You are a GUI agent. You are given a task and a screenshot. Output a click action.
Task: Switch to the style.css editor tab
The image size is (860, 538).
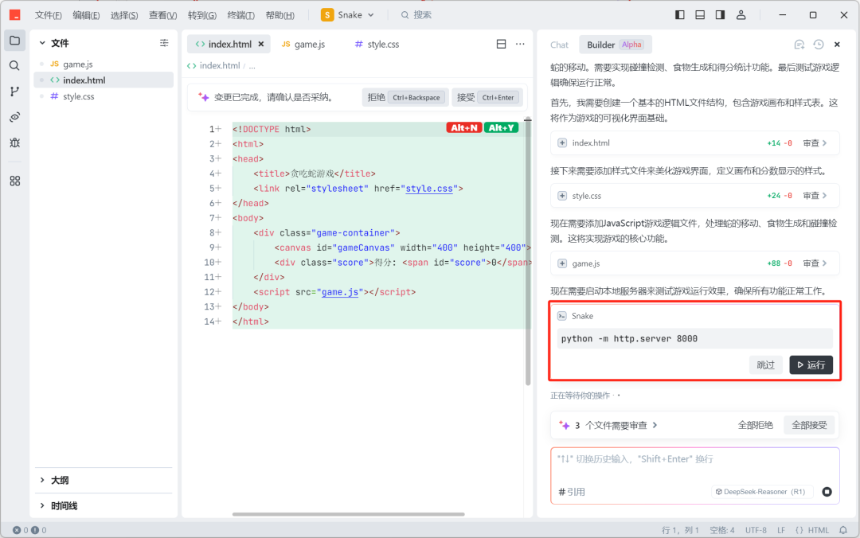pyautogui.click(x=377, y=44)
